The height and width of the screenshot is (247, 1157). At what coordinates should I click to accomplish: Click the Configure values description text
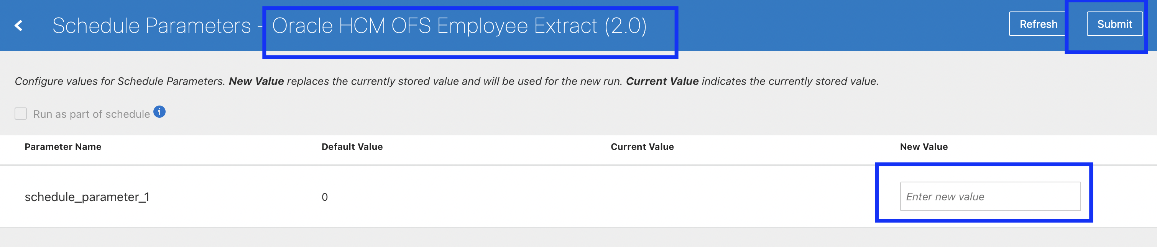click(x=119, y=81)
